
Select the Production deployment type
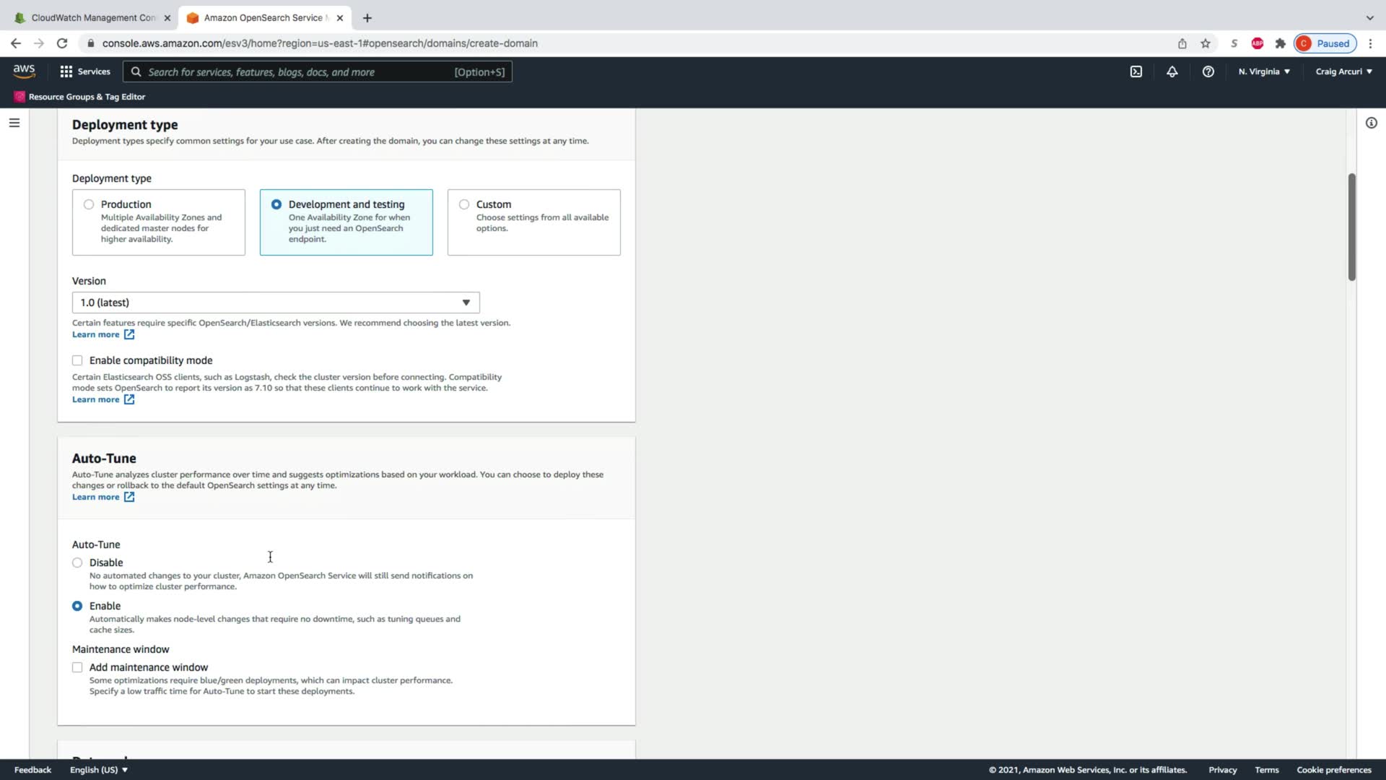(89, 204)
